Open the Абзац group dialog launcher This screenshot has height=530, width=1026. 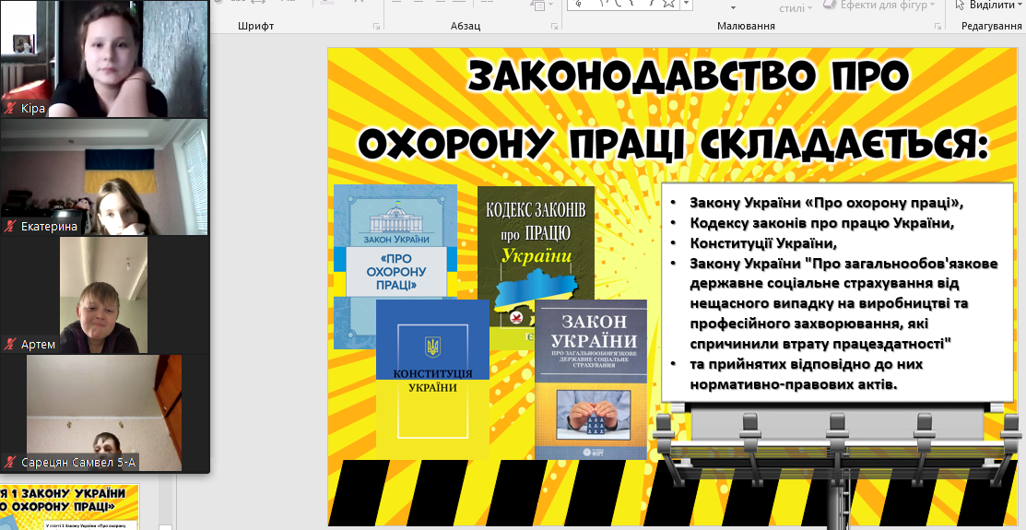pyautogui.click(x=554, y=26)
